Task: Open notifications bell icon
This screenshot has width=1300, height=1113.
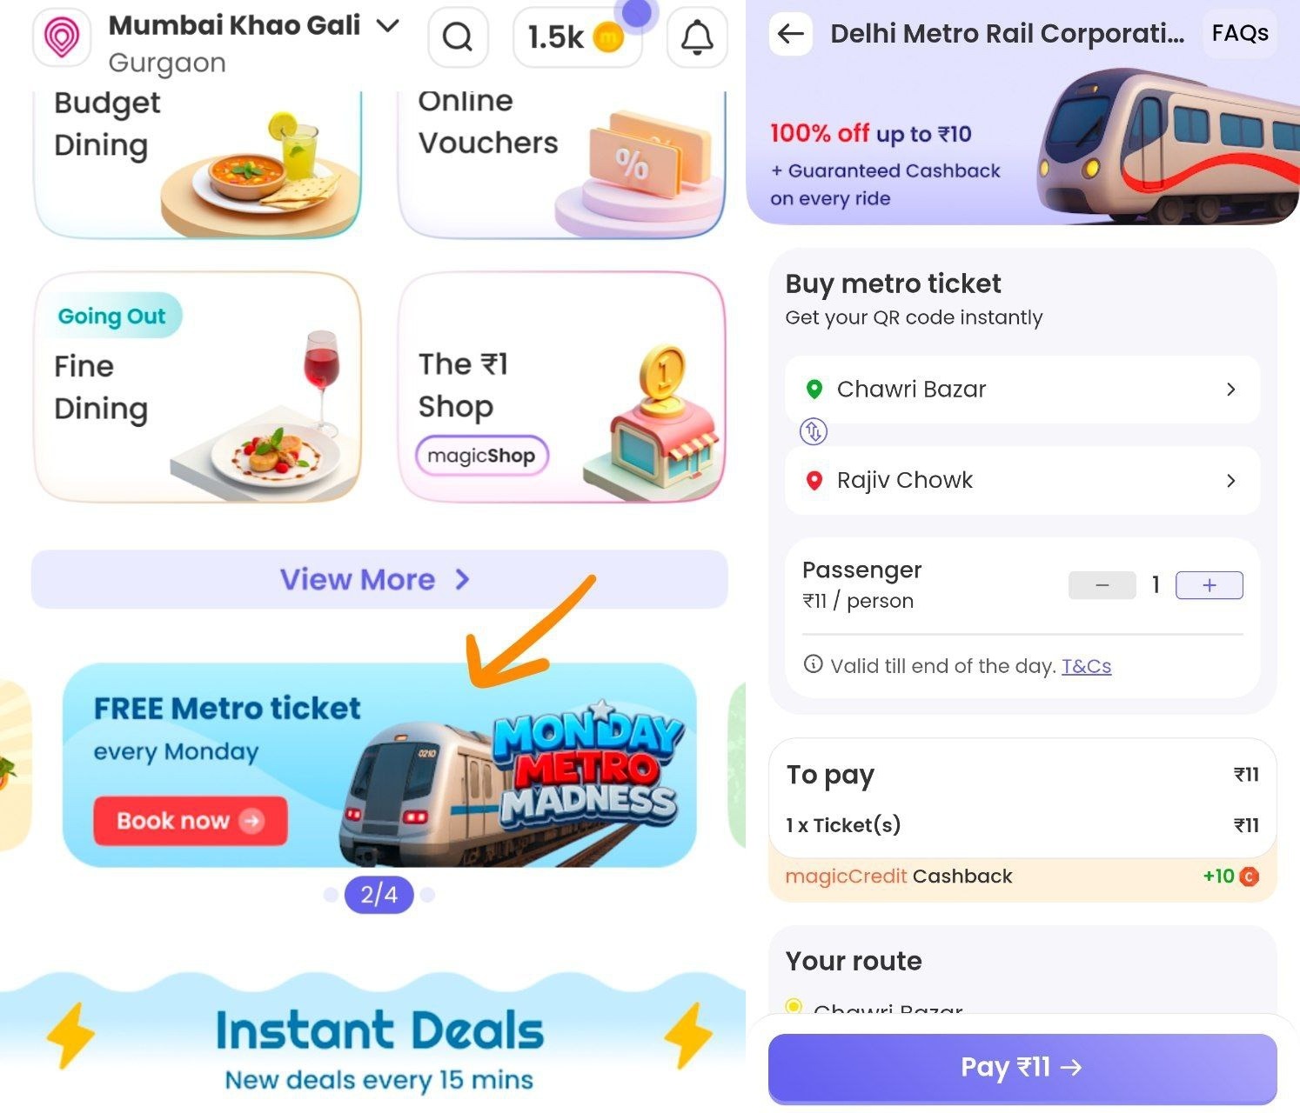Action: (x=696, y=37)
